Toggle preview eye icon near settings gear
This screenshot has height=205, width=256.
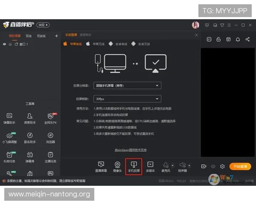[x=213, y=167]
